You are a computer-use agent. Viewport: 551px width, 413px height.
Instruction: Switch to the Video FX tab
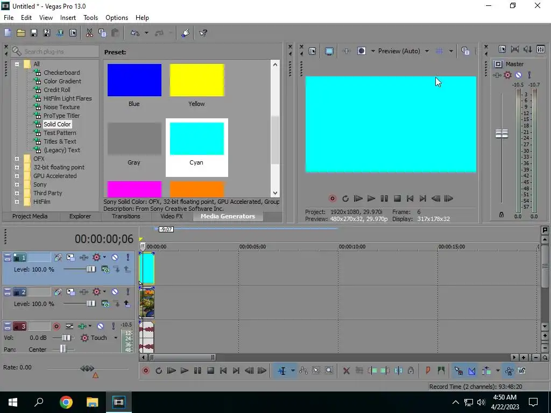172,216
